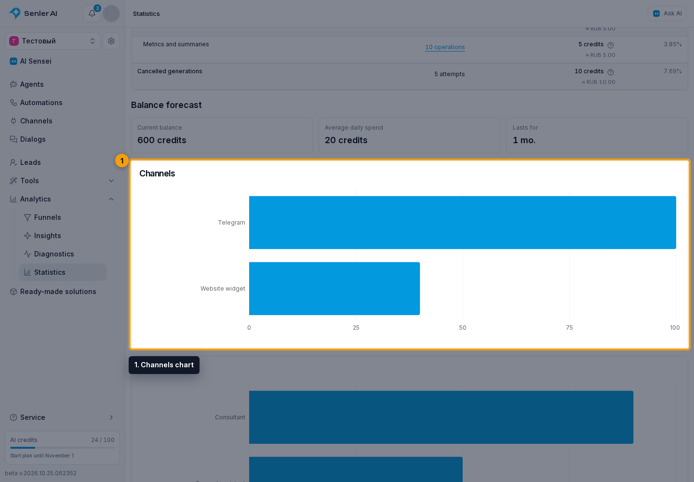Click the "20 credits" daily spend value

(346, 140)
